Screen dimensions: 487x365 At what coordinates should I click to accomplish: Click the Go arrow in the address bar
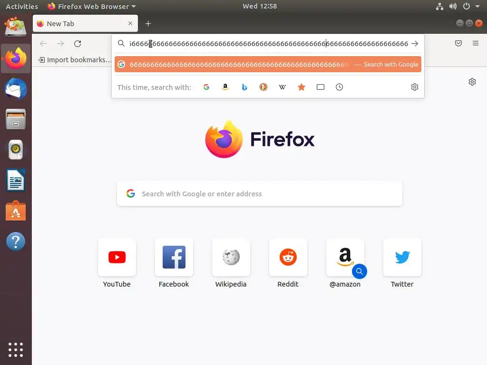[x=415, y=43]
